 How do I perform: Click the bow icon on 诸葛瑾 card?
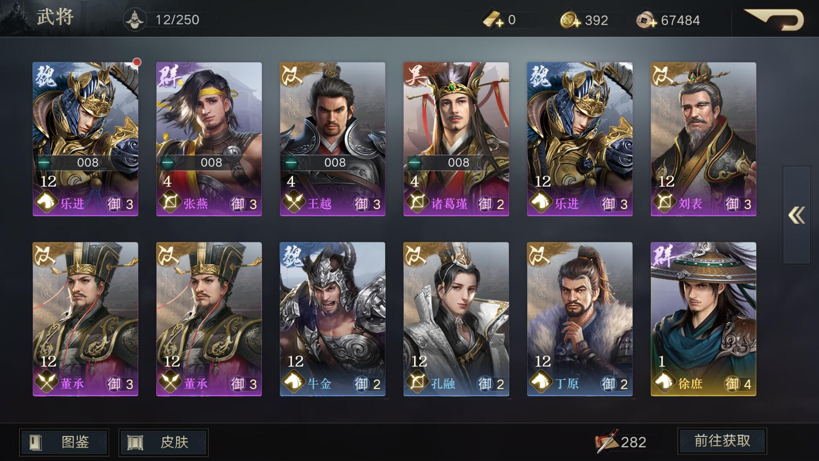point(417,202)
